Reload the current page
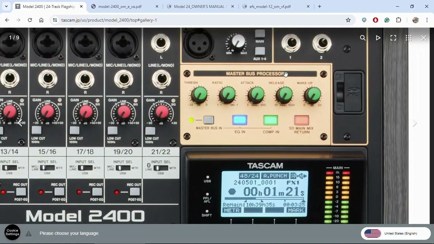 click(x=30, y=20)
